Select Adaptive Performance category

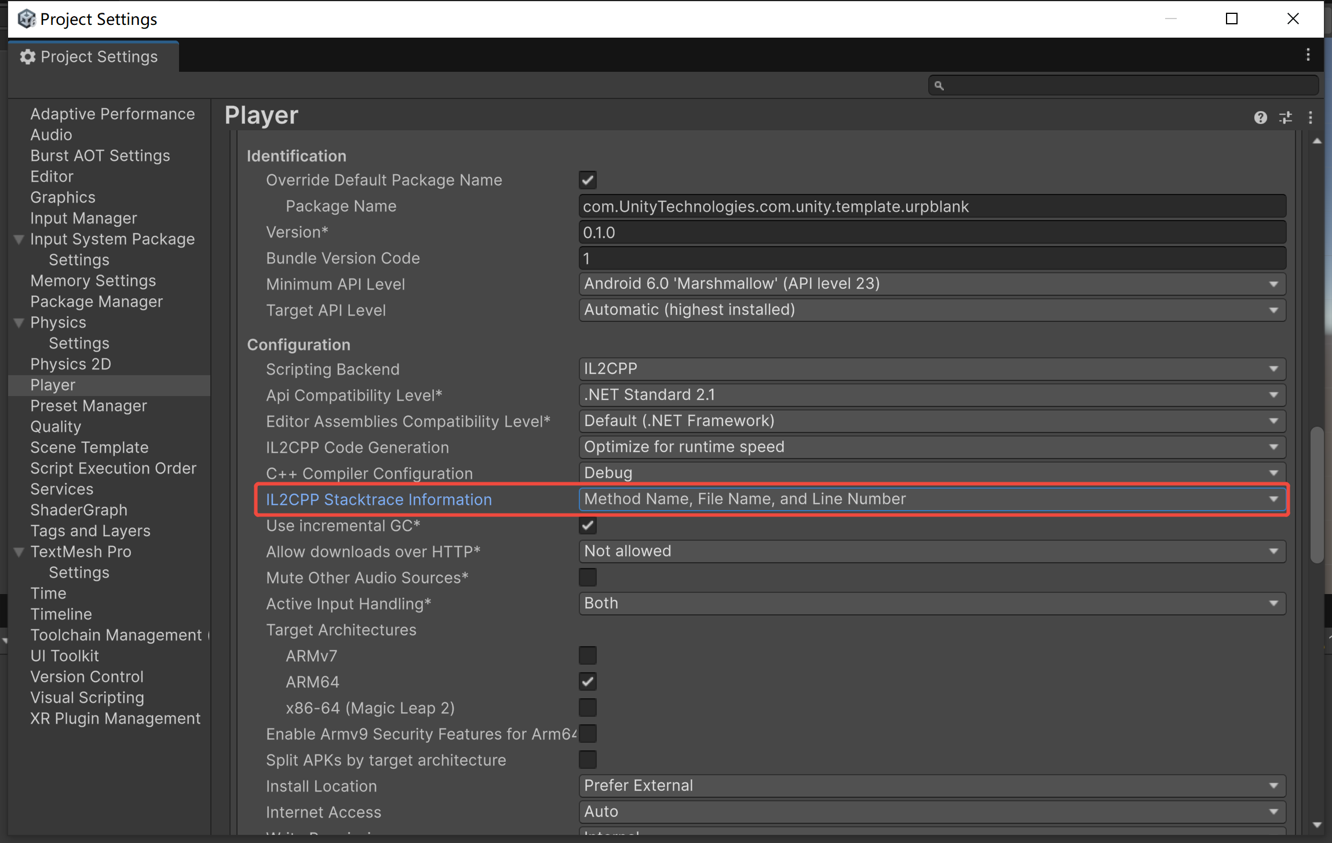coord(112,114)
